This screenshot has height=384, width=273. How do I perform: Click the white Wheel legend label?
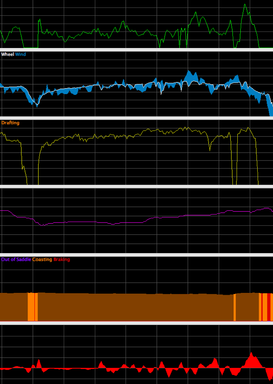[x=7, y=54]
